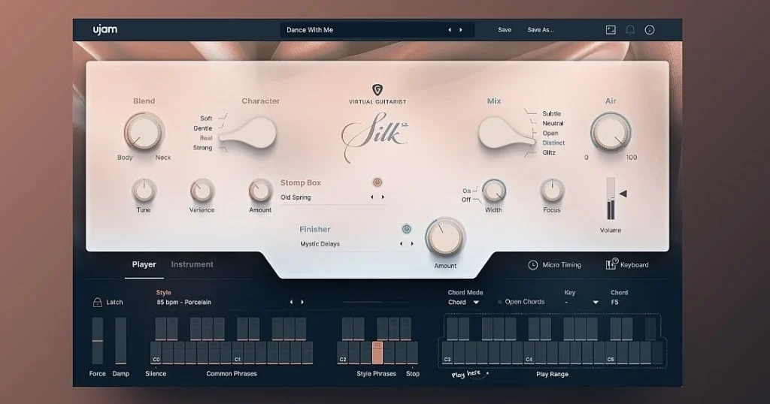The width and height of the screenshot is (770, 404).
Task: Switch to the Instrument tab
Action: [x=192, y=264]
